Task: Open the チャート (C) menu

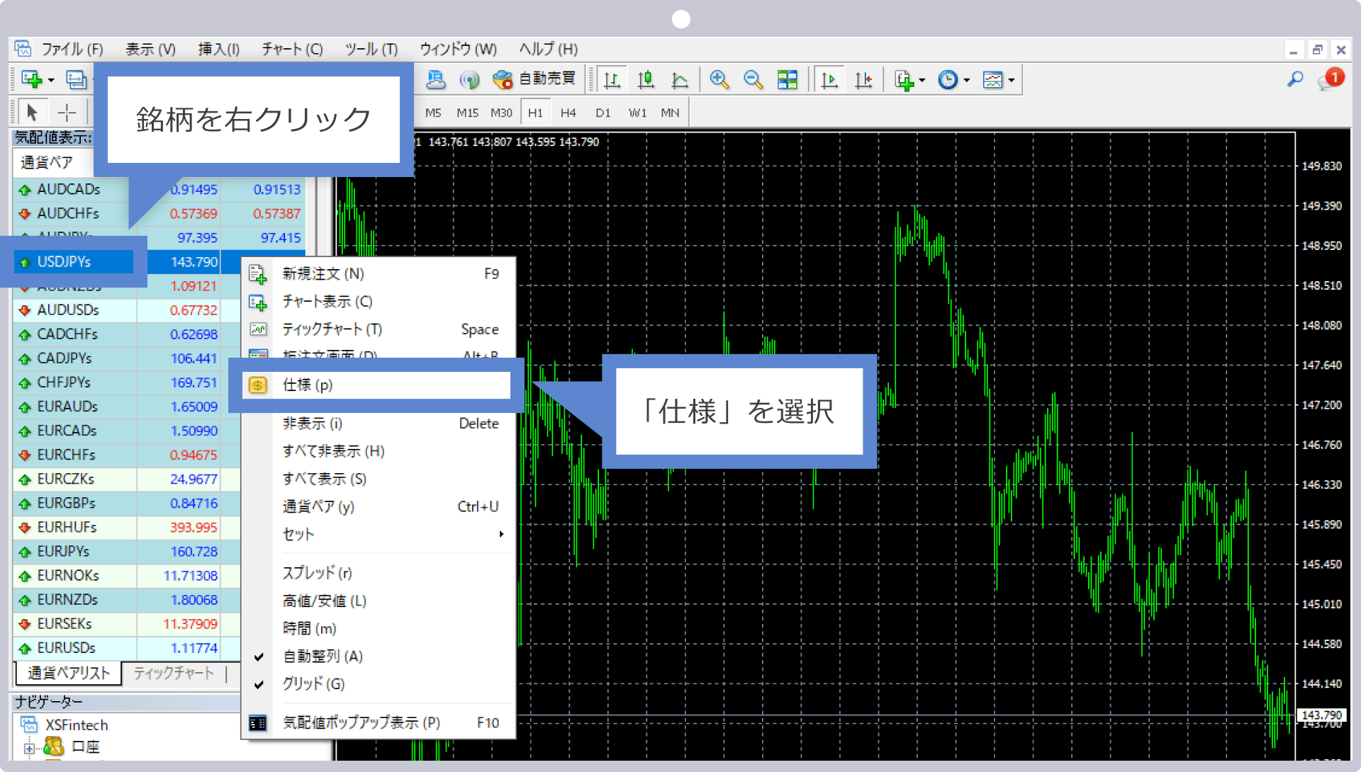Action: pyautogui.click(x=292, y=49)
